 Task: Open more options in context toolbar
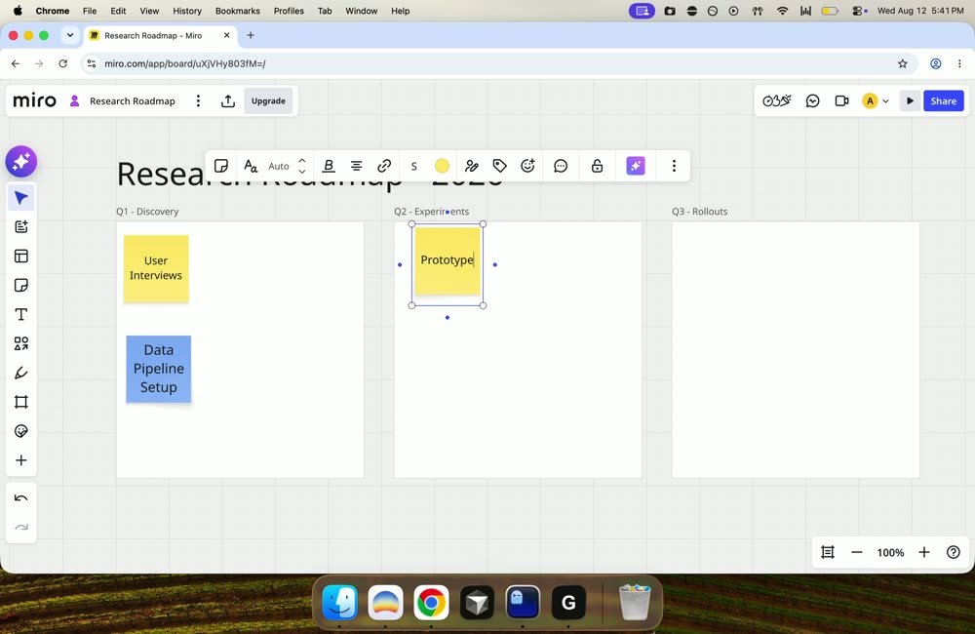pos(674,166)
